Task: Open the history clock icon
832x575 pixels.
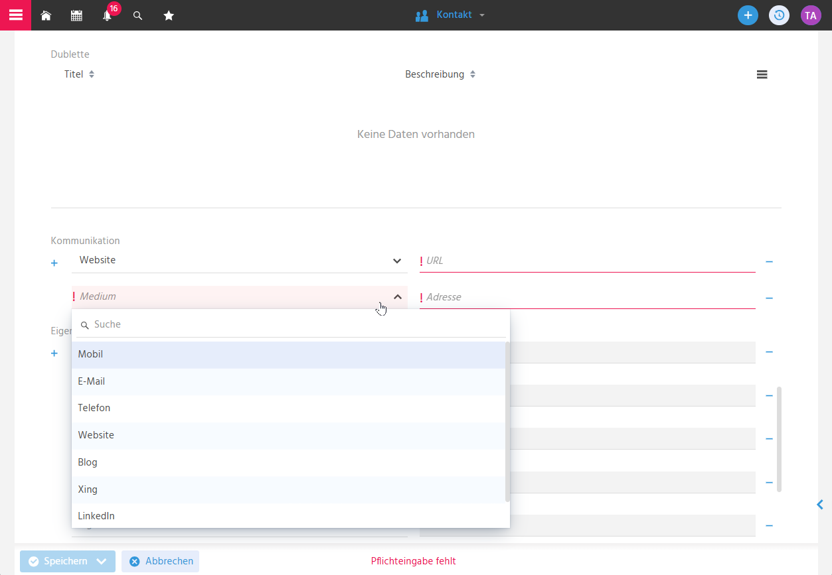Action: coord(780,15)
